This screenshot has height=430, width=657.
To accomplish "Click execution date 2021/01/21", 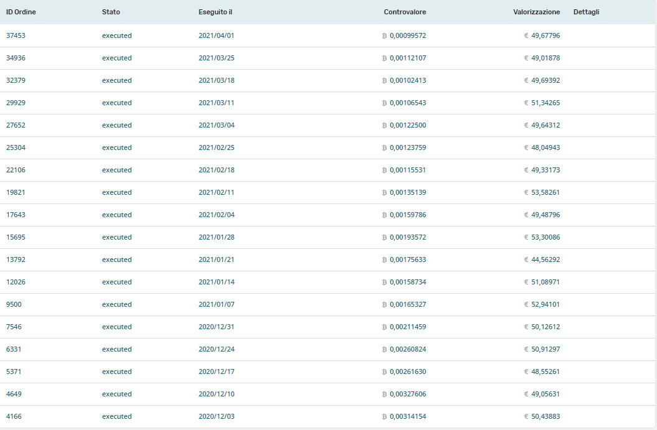I will (216, 259).
